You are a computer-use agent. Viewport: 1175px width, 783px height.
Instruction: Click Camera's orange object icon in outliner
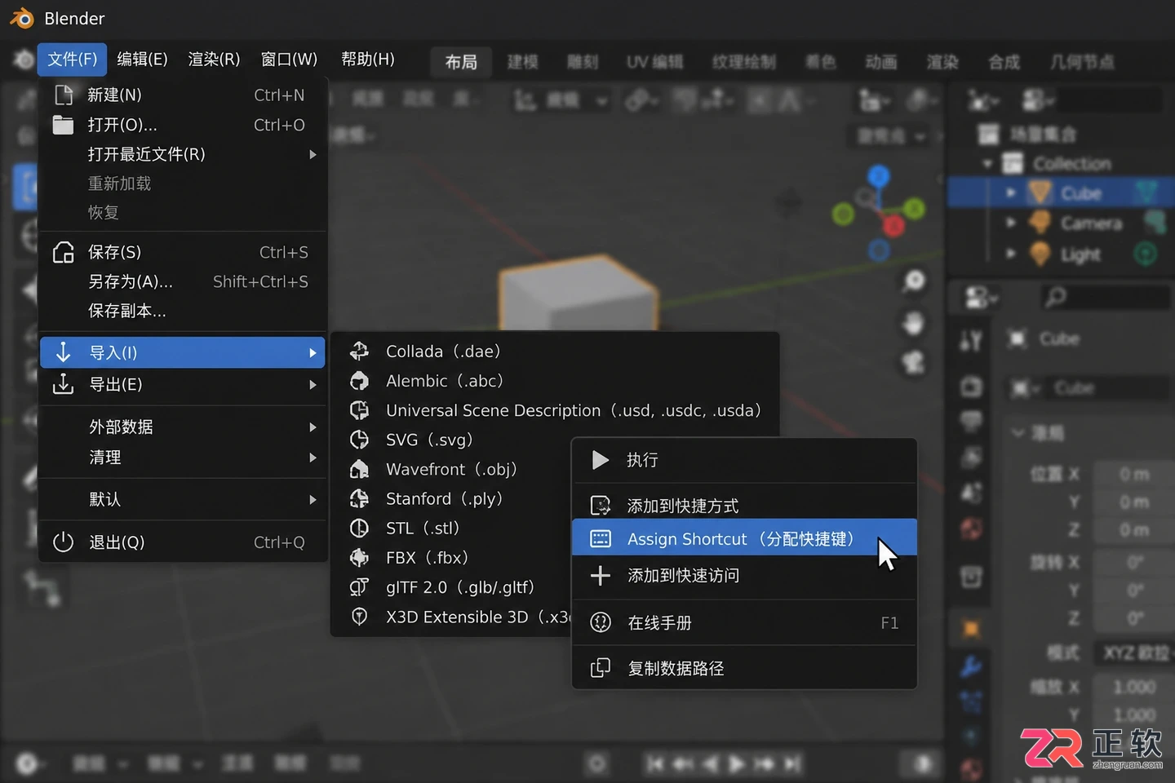coord(1040,223)
